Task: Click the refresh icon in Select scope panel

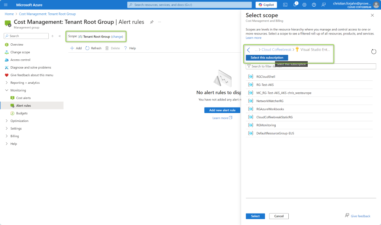Action: coord(374,52)
